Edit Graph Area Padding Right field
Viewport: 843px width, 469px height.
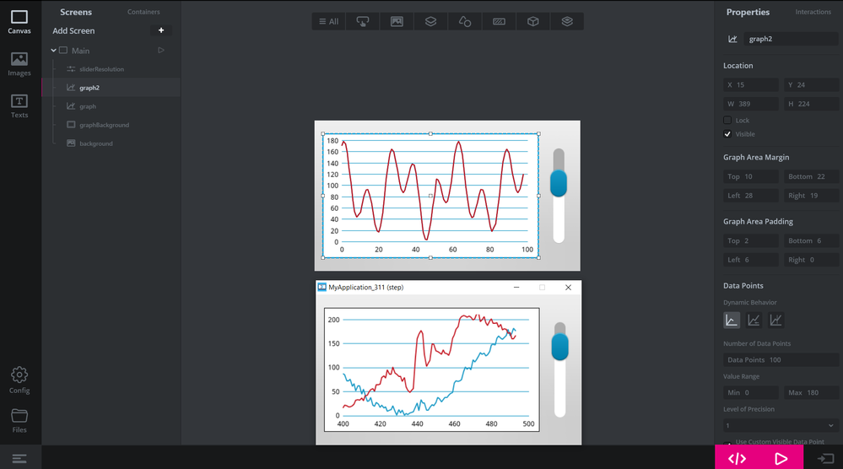pyautogui.click(x=811, y=260)
